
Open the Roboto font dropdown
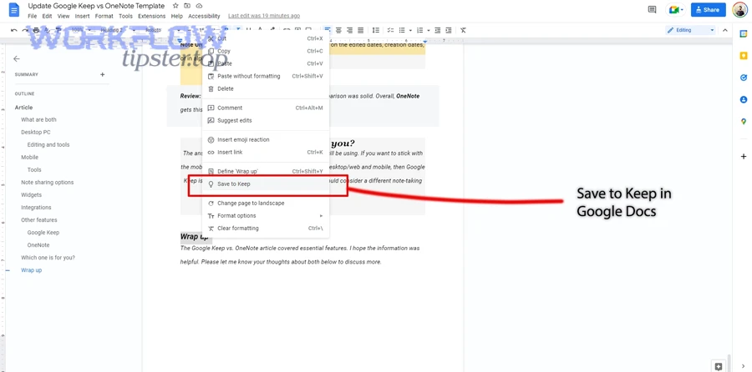(163, 30)
